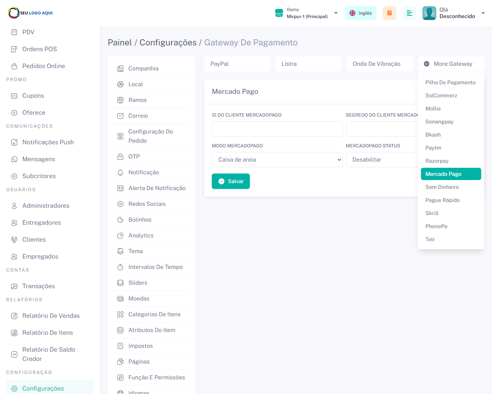Click the Notificação bell icon
Viewport: 492px width, 394px height.
[x=120, y=172]
